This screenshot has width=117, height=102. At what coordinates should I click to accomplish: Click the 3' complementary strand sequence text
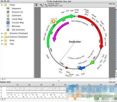click(x=36, y=93)
